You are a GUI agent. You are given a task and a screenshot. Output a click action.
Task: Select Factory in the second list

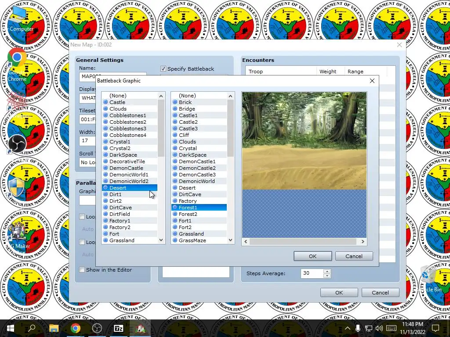199,201
